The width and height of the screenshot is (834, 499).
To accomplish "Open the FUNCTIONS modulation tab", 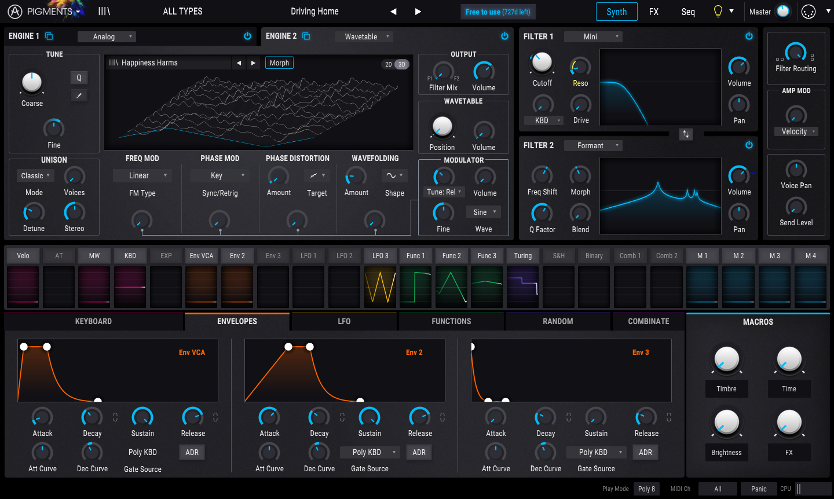I will 451,321.
